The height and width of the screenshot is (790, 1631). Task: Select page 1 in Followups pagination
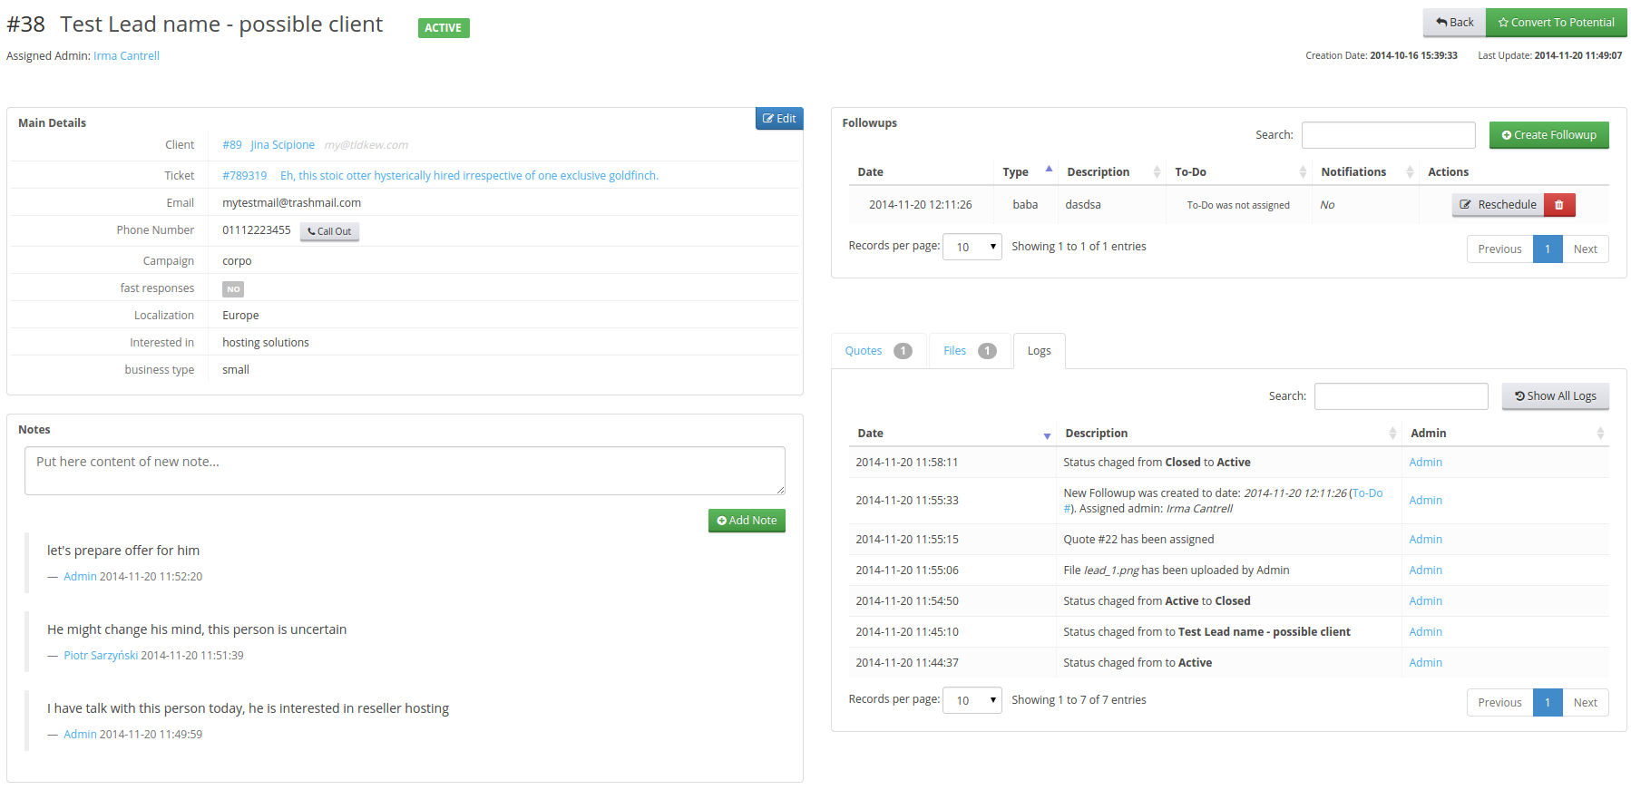[x=1548, y=249]
